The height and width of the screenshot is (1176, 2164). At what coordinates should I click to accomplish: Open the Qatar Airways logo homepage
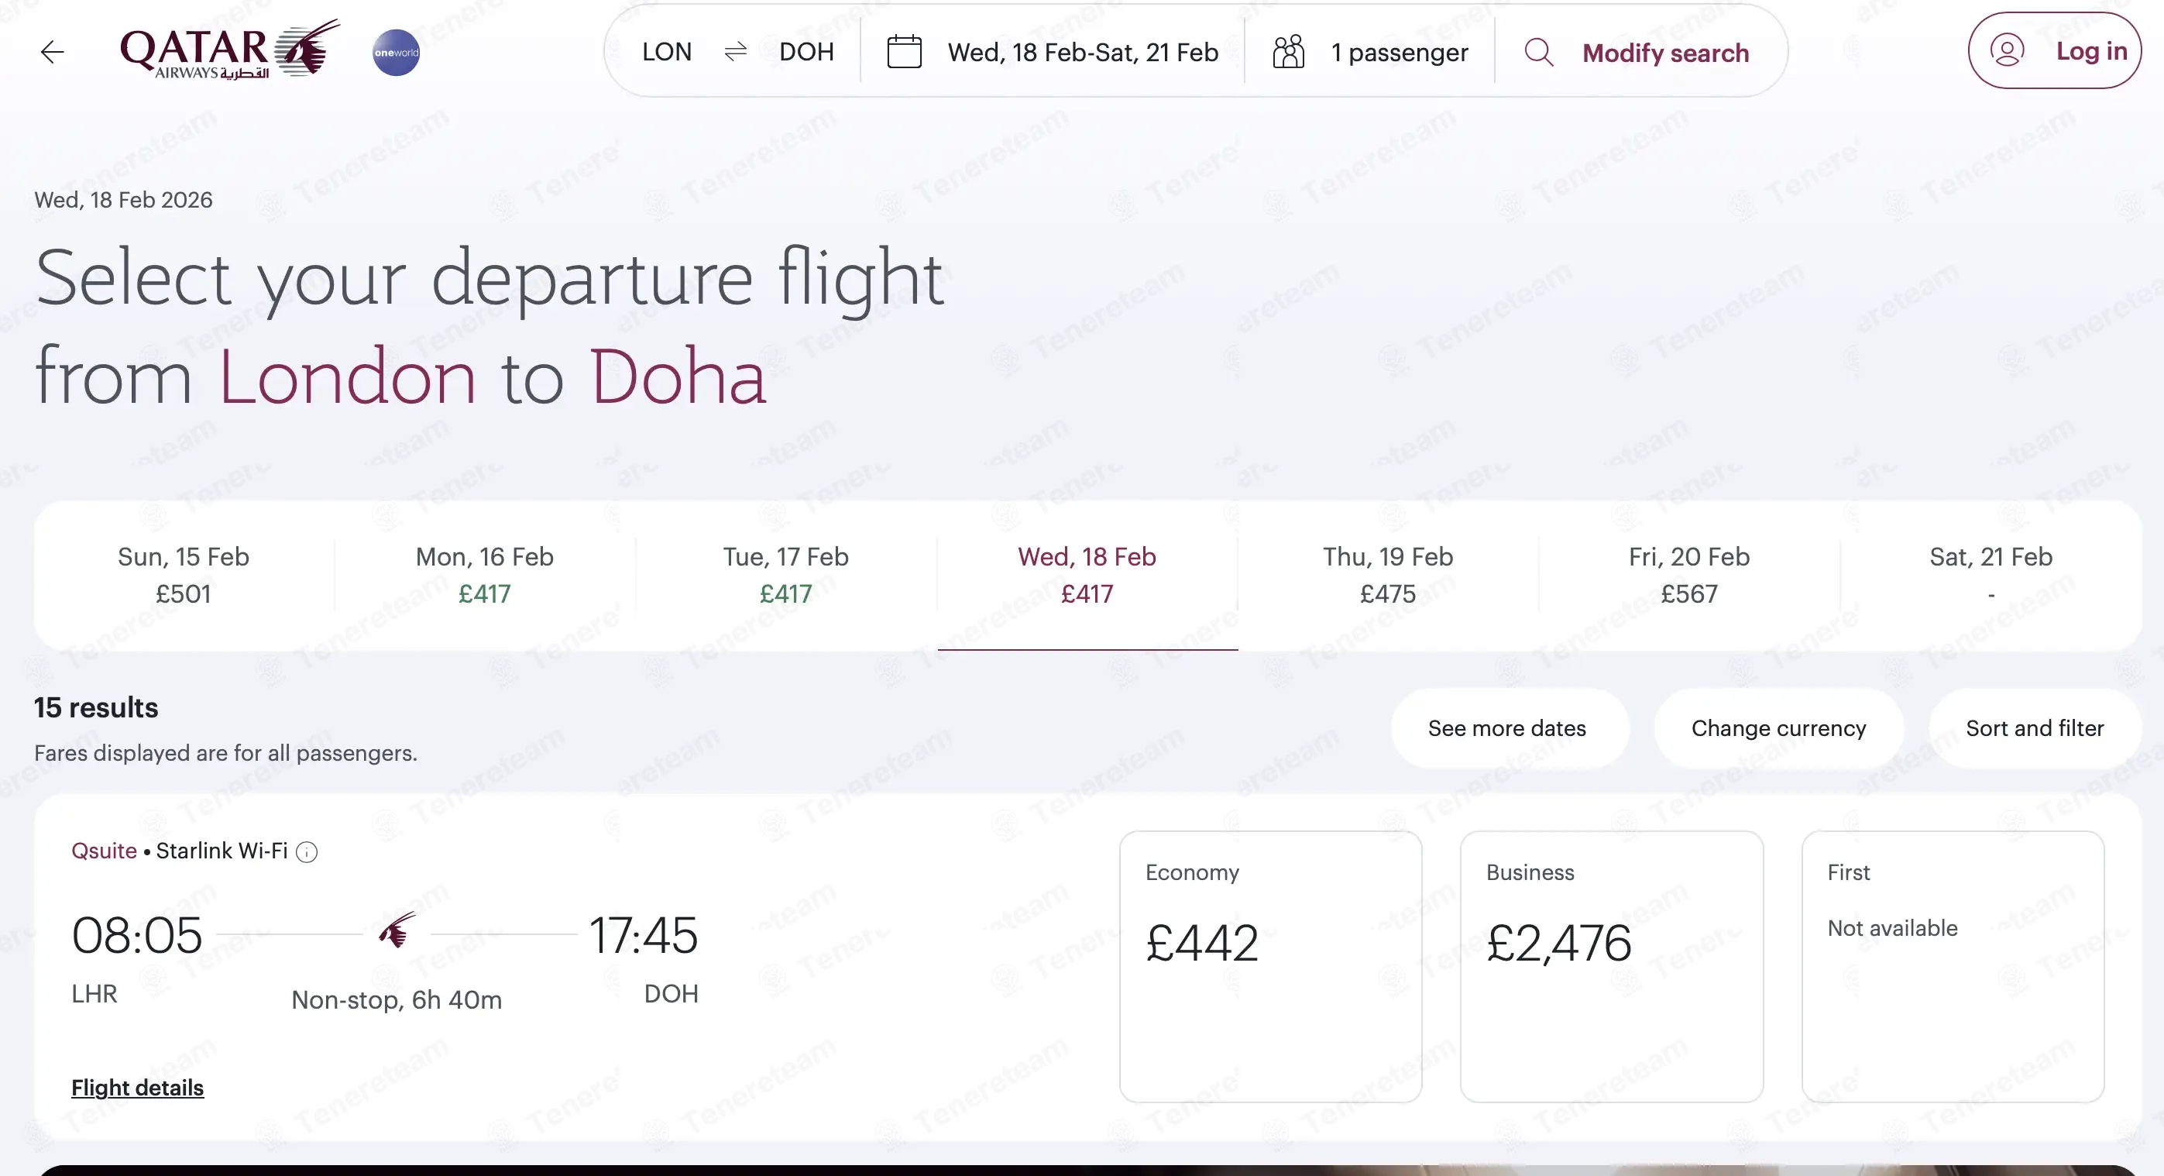point(228,50)
